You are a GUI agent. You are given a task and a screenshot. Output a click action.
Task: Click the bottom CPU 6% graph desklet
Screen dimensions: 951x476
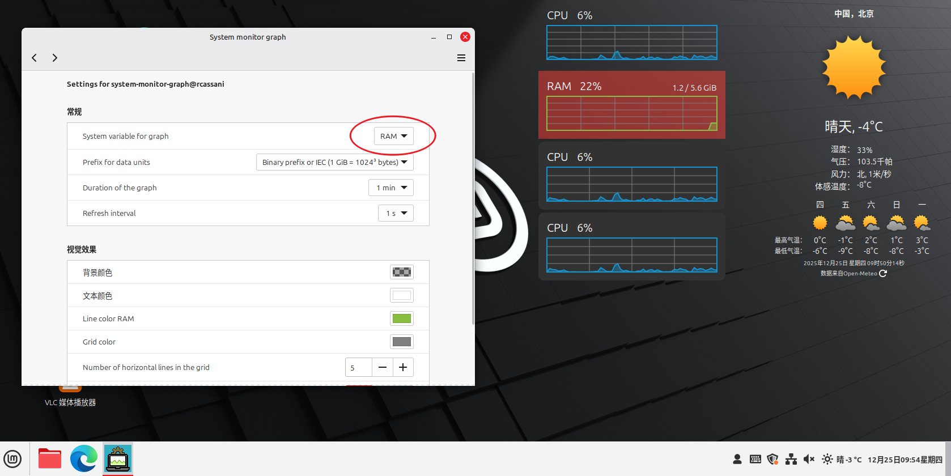click(632, 246)
